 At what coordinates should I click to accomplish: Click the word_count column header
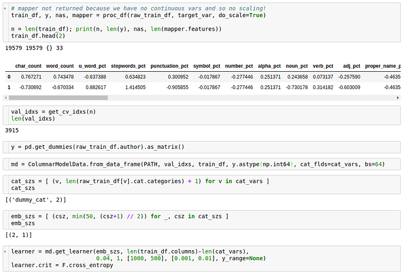[x=59, y=66]
